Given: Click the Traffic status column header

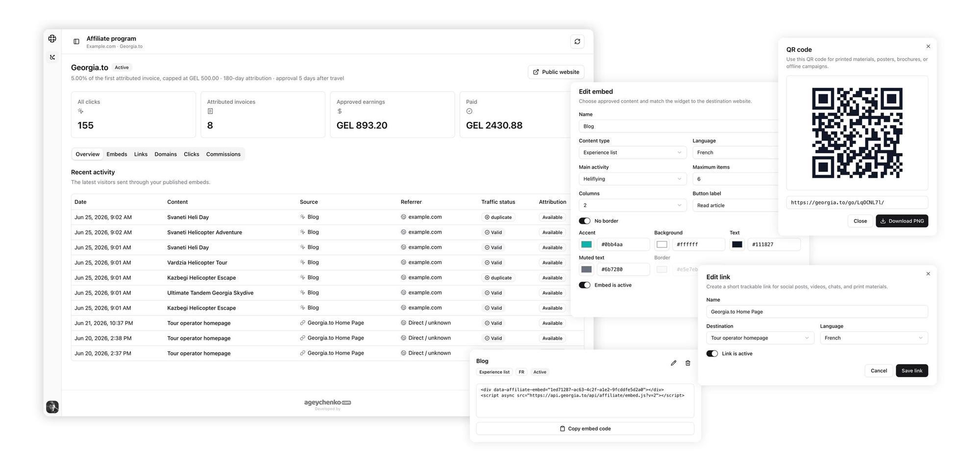Looking at the screenshot, I should pyautogui.click(x=498, y=202).
